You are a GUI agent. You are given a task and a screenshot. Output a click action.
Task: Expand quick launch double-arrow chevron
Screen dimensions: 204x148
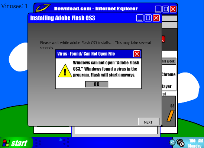[60, 140]
